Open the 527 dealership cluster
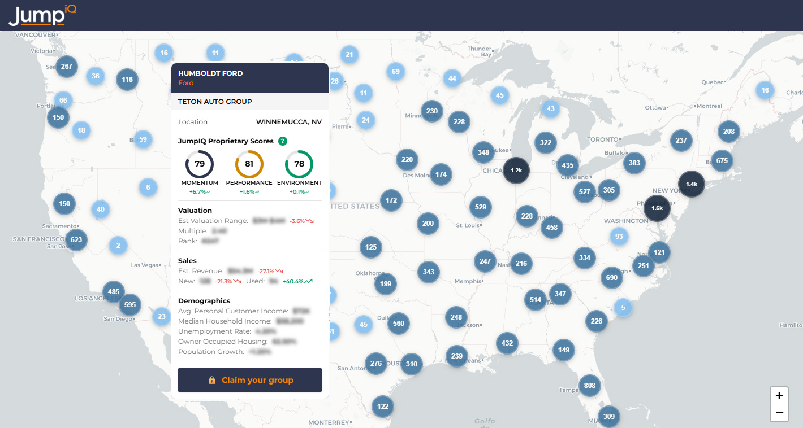Screen dimensions: 803x428 585,192
